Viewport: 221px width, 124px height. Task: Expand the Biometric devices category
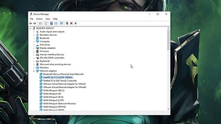(x=34, y=35)
